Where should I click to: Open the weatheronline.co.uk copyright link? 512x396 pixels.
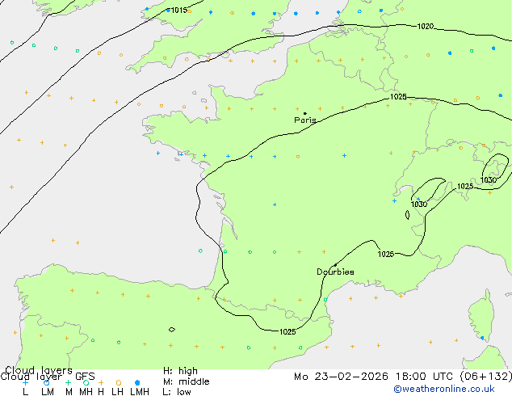[444, 389]
